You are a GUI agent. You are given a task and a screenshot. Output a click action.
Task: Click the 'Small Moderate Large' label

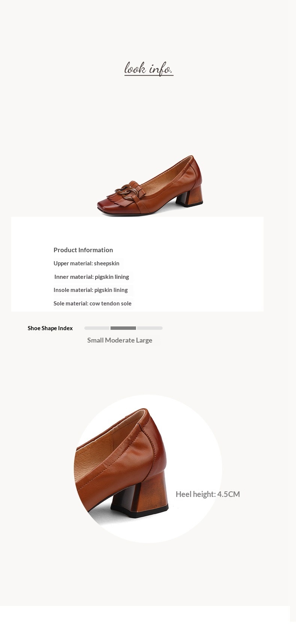pos(120,340)
